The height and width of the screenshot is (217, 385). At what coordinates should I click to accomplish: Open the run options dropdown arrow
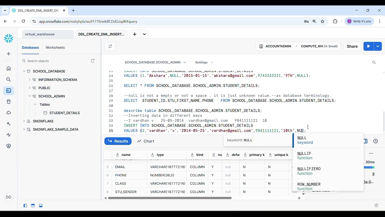(378, 46)
